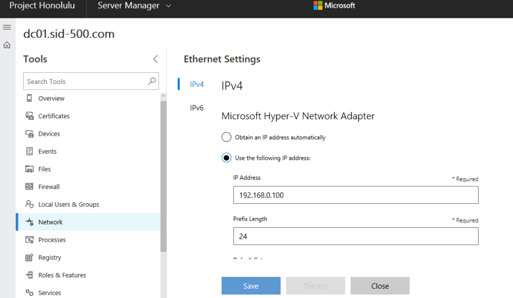Click the Tools list scrollbar
The width and height of the screenshot is (513, 298).
pyautogui.click(x=163, y=174)
